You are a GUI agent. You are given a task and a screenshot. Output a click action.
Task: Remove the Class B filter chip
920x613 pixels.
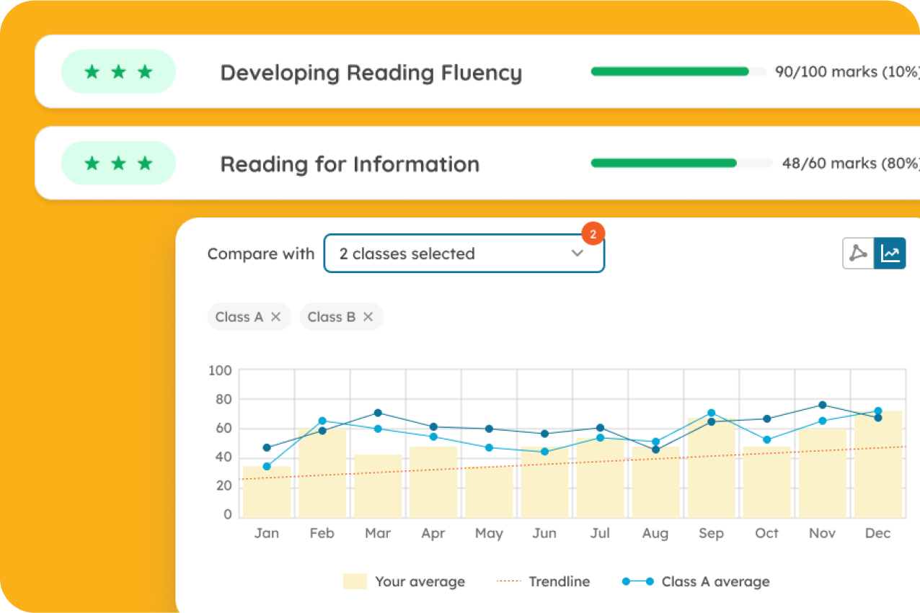[368, 317]
